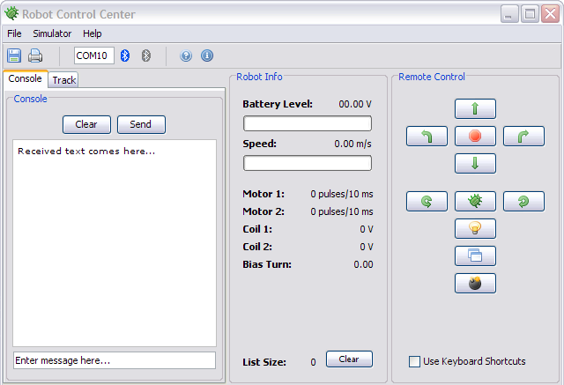Screen dimensions: 564x385
Task: Click the Coil 1 label
Action: pyautogui.click(x=257, y=229)
